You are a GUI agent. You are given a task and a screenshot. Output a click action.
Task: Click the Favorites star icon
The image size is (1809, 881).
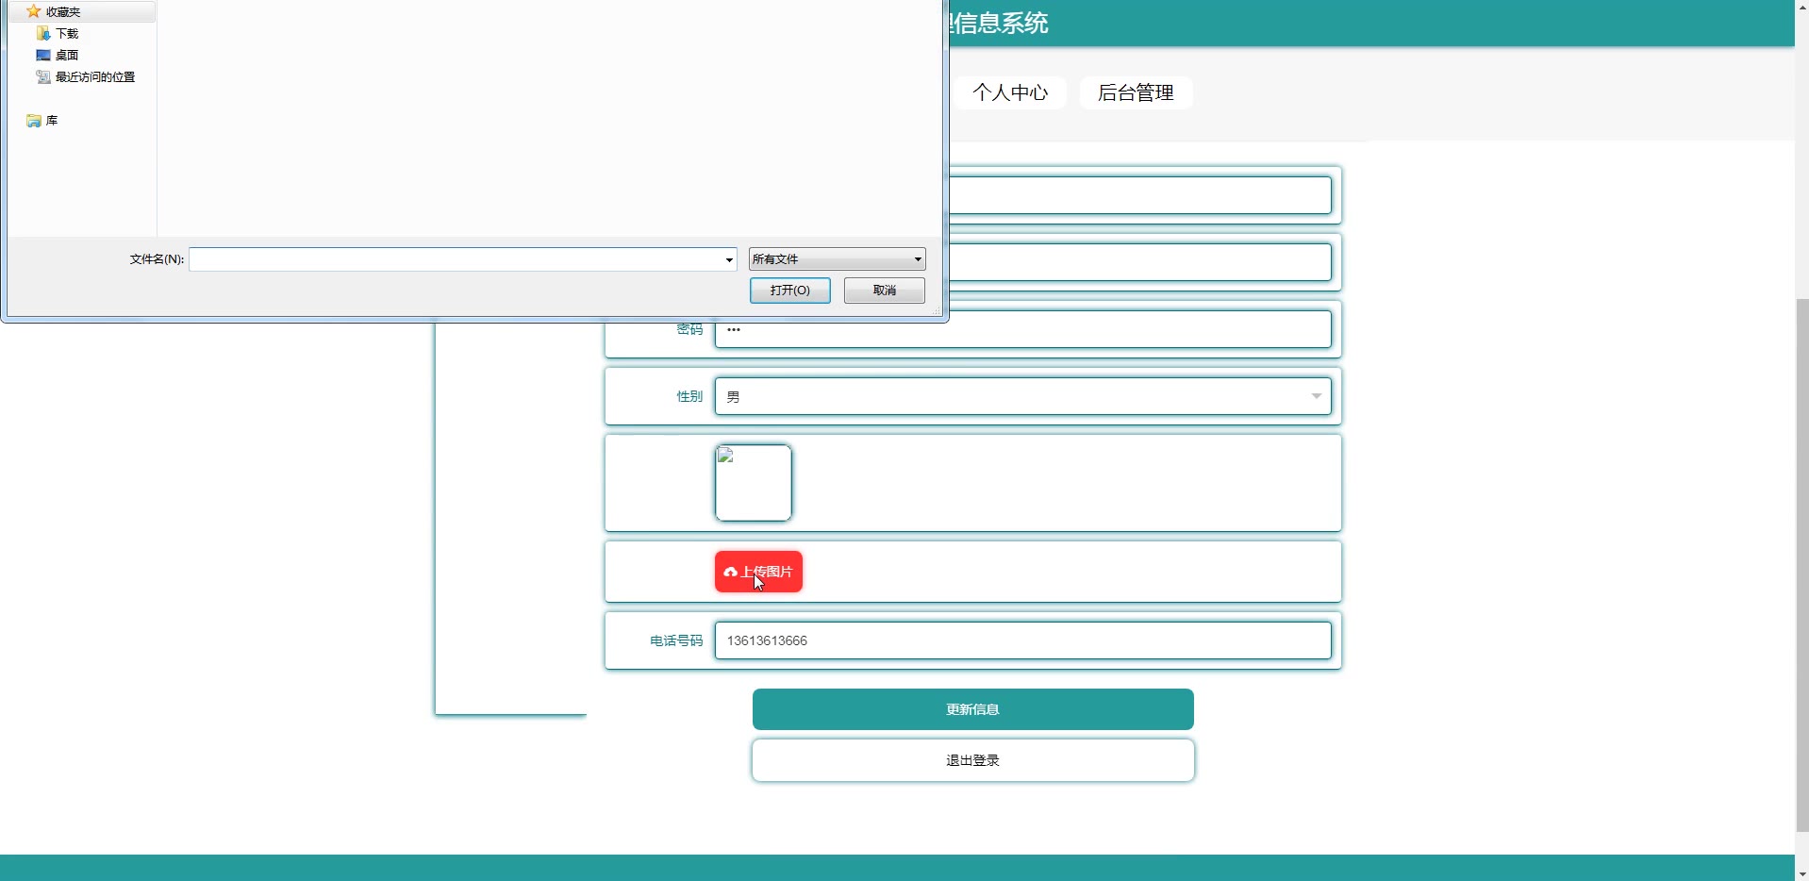click(34, 11)
